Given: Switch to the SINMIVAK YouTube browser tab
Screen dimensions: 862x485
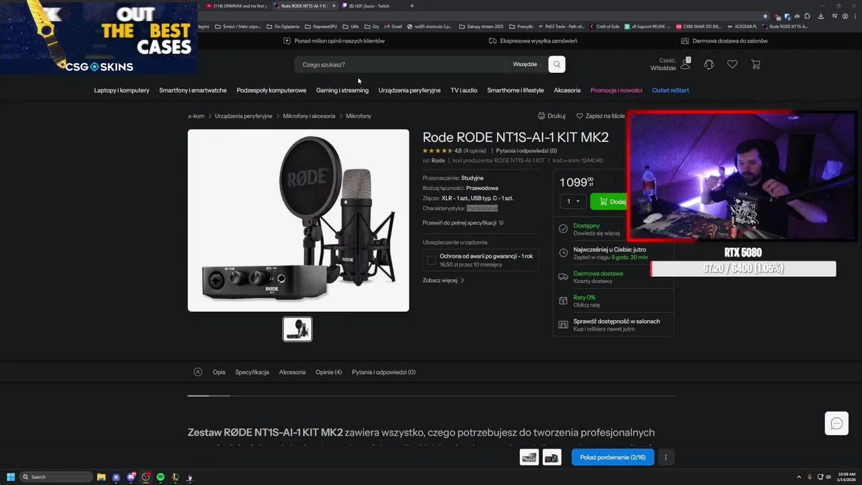Looking at the screenshot, I should [237, 6].
